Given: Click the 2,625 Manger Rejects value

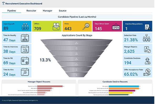Looking at the screenshot, I should point(129,51).
